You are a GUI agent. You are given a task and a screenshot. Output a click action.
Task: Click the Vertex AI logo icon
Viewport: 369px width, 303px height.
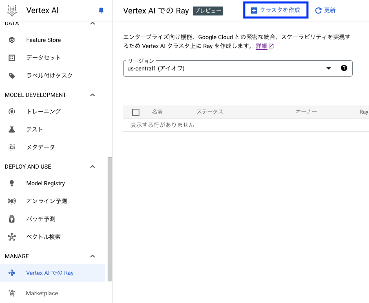pyautogui.click(x=12, y=11)
